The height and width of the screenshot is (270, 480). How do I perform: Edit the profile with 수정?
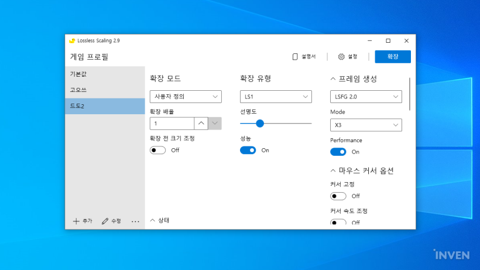pyautogui.click(x=111, y=221)
